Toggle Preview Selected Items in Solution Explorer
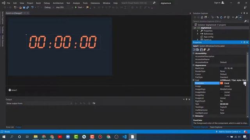 (x=240, y=17)
